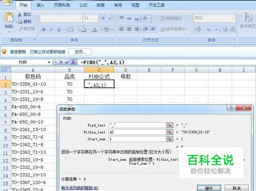Image resolution: width=256 pixels, height=191 pixels.
Task: Click the Fill Color bucket icon
Action: point(83,30)
